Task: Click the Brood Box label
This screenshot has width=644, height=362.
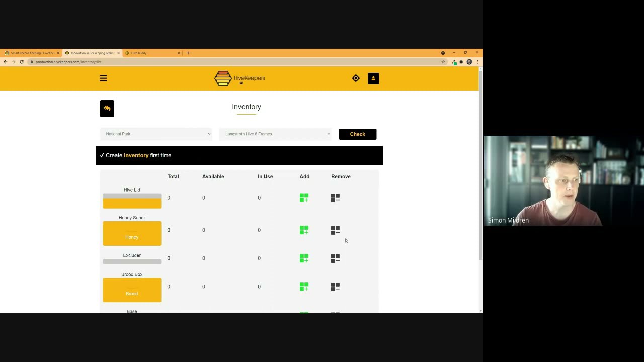Action: 132,274
